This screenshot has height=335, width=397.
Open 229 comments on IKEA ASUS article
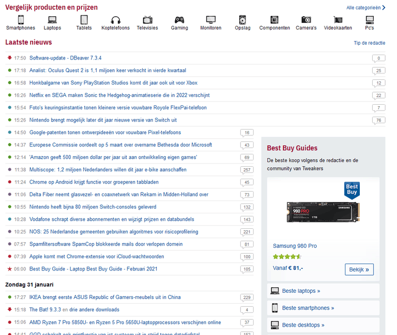[x=247, y=297]
